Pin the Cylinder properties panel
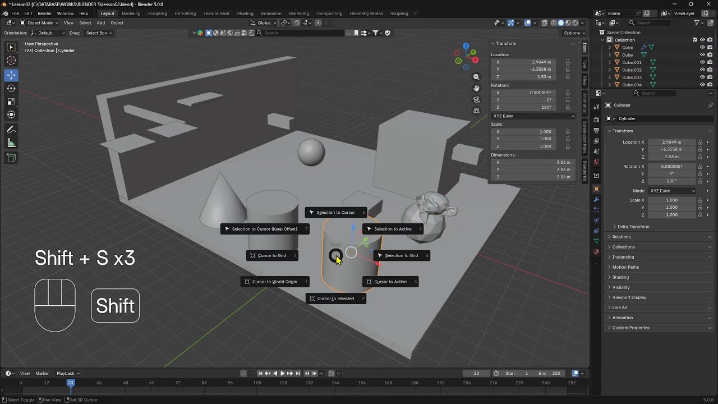This screenshot has width=718, height=404. (x=710, y=105)
